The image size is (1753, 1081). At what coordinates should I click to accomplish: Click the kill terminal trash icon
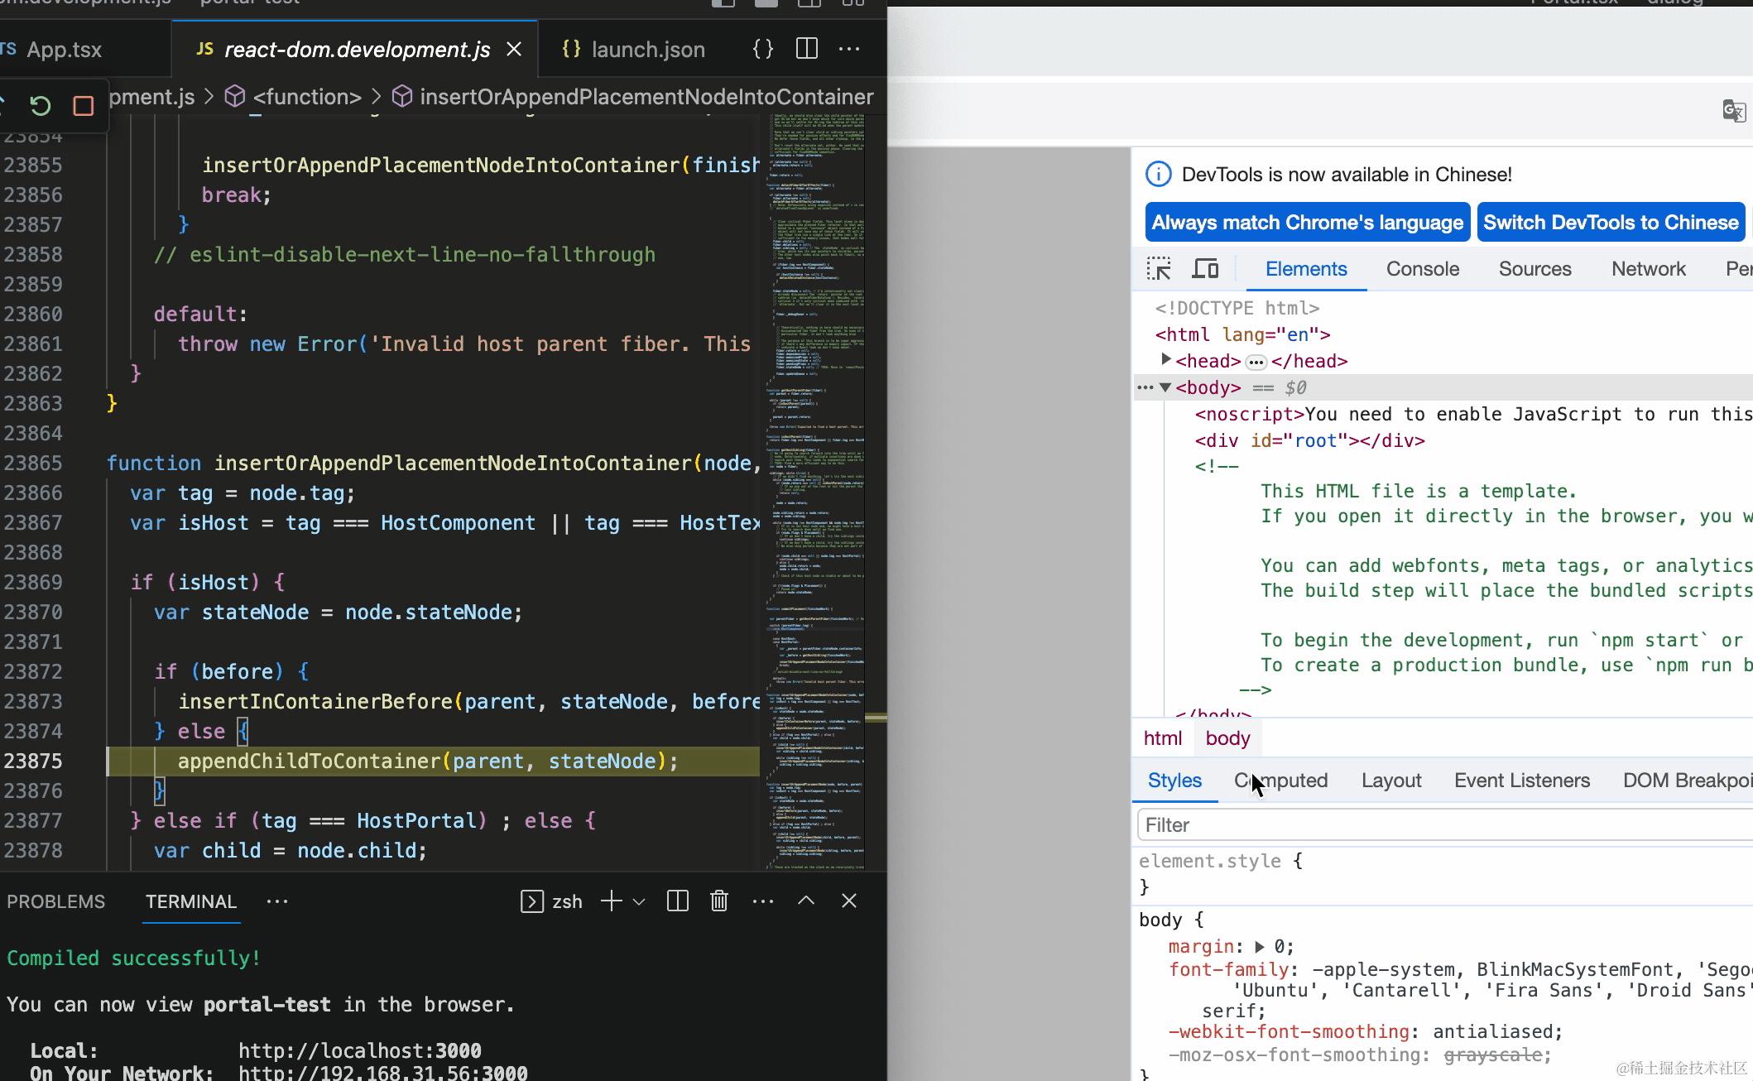718,901
